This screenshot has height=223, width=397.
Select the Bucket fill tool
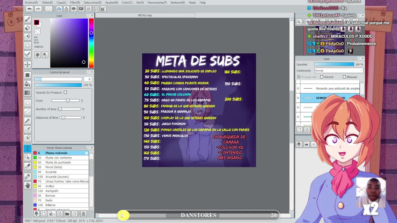pos(27,84)
